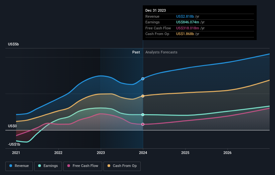Click the US$0 y-axis label
Image resolution: width=275 pixels, height=175 pixels.
click(x=12, y=126)
